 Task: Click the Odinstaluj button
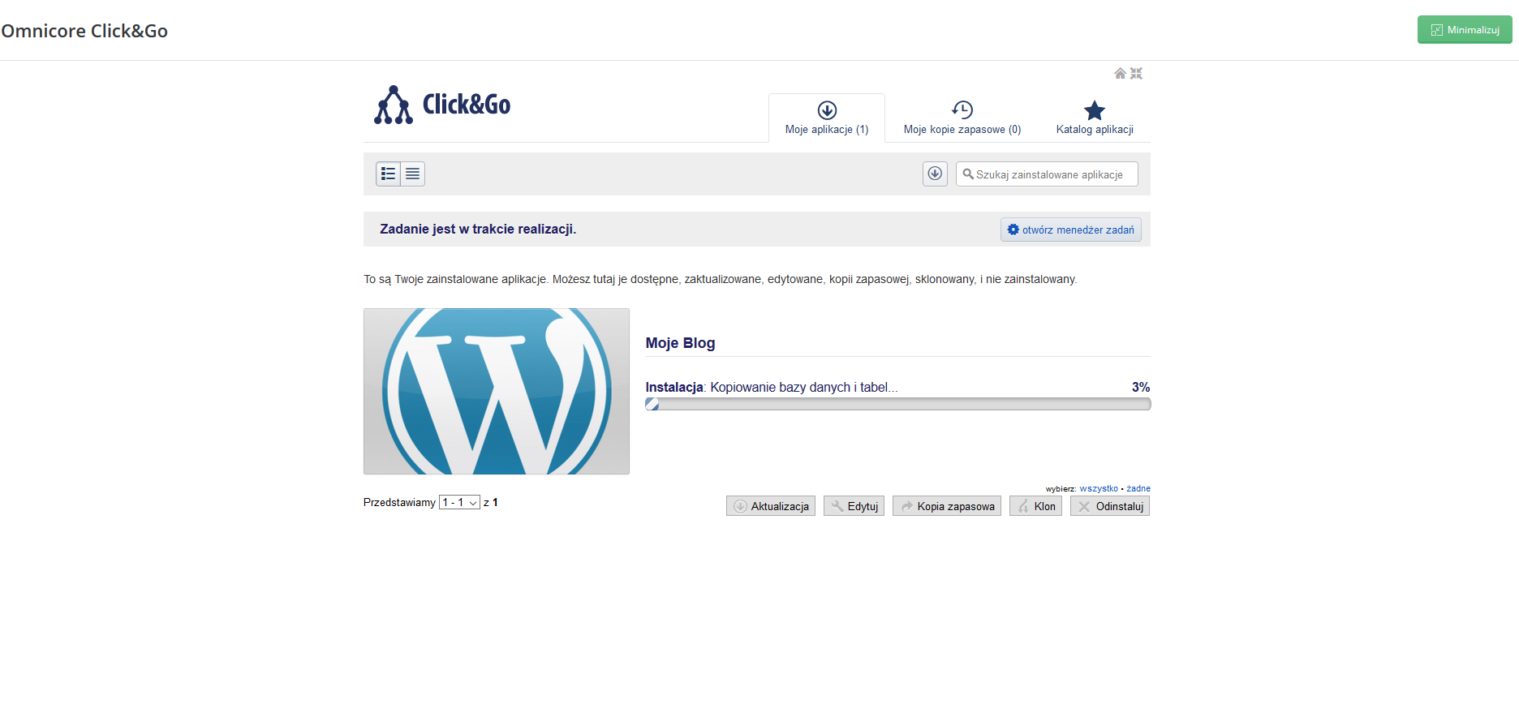click(1109, 506)
